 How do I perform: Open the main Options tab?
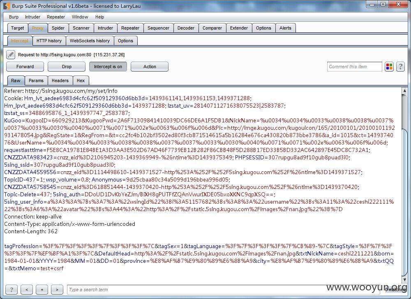click(264, 28)
